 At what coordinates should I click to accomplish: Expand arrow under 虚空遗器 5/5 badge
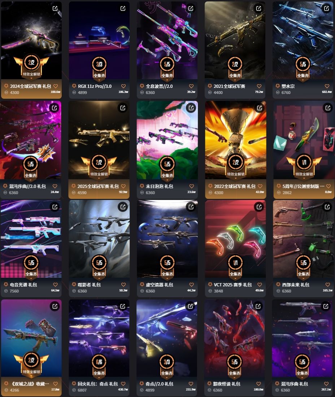[x=167, y=279]
